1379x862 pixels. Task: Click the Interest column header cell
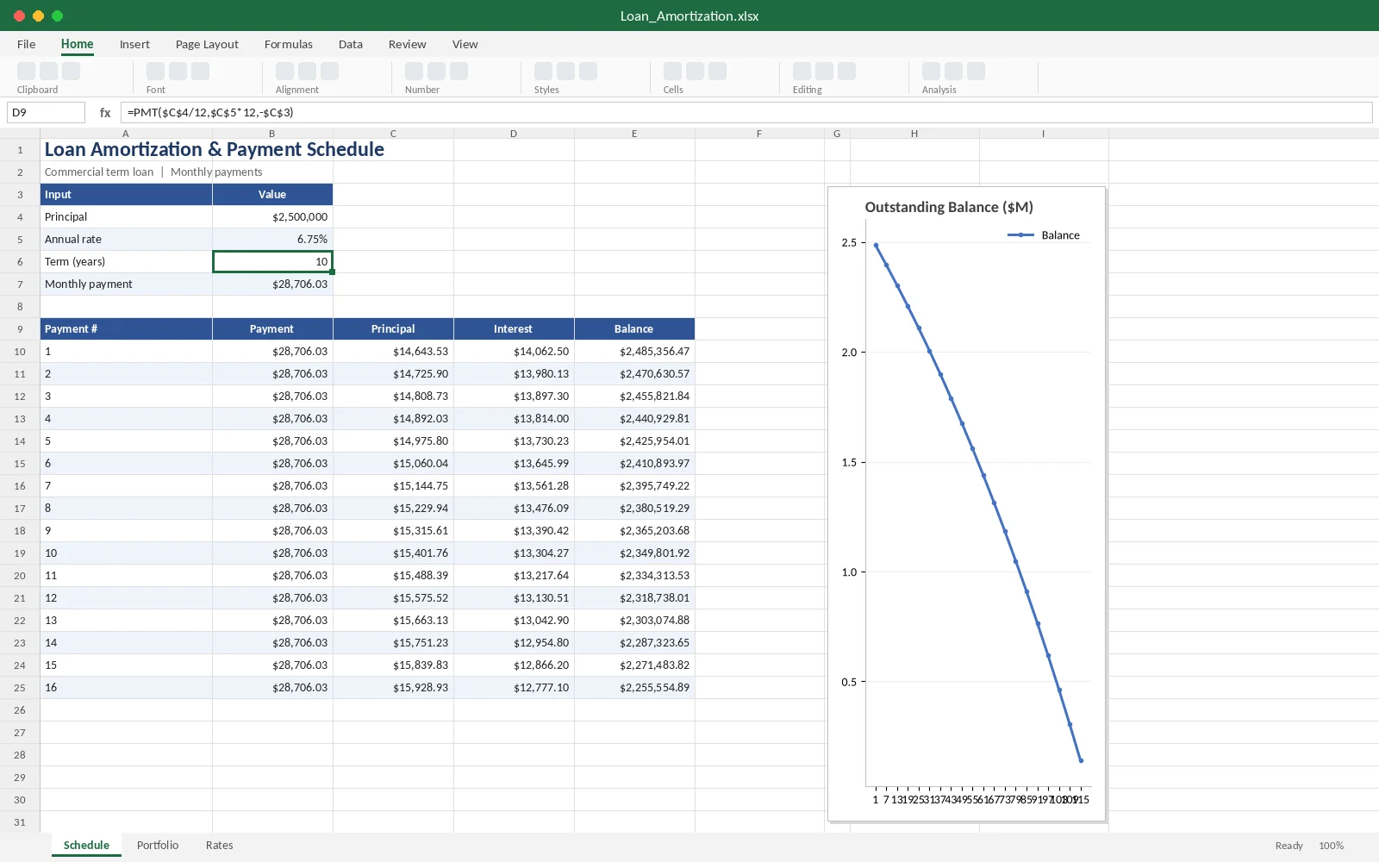(514, 328)
